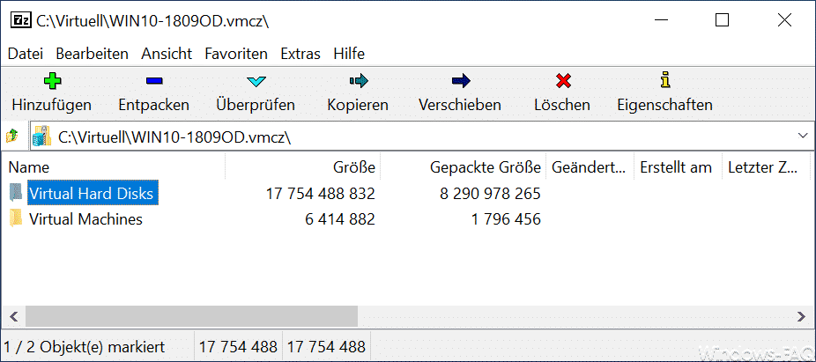Open the Extras menu

(x=300, y=54)
